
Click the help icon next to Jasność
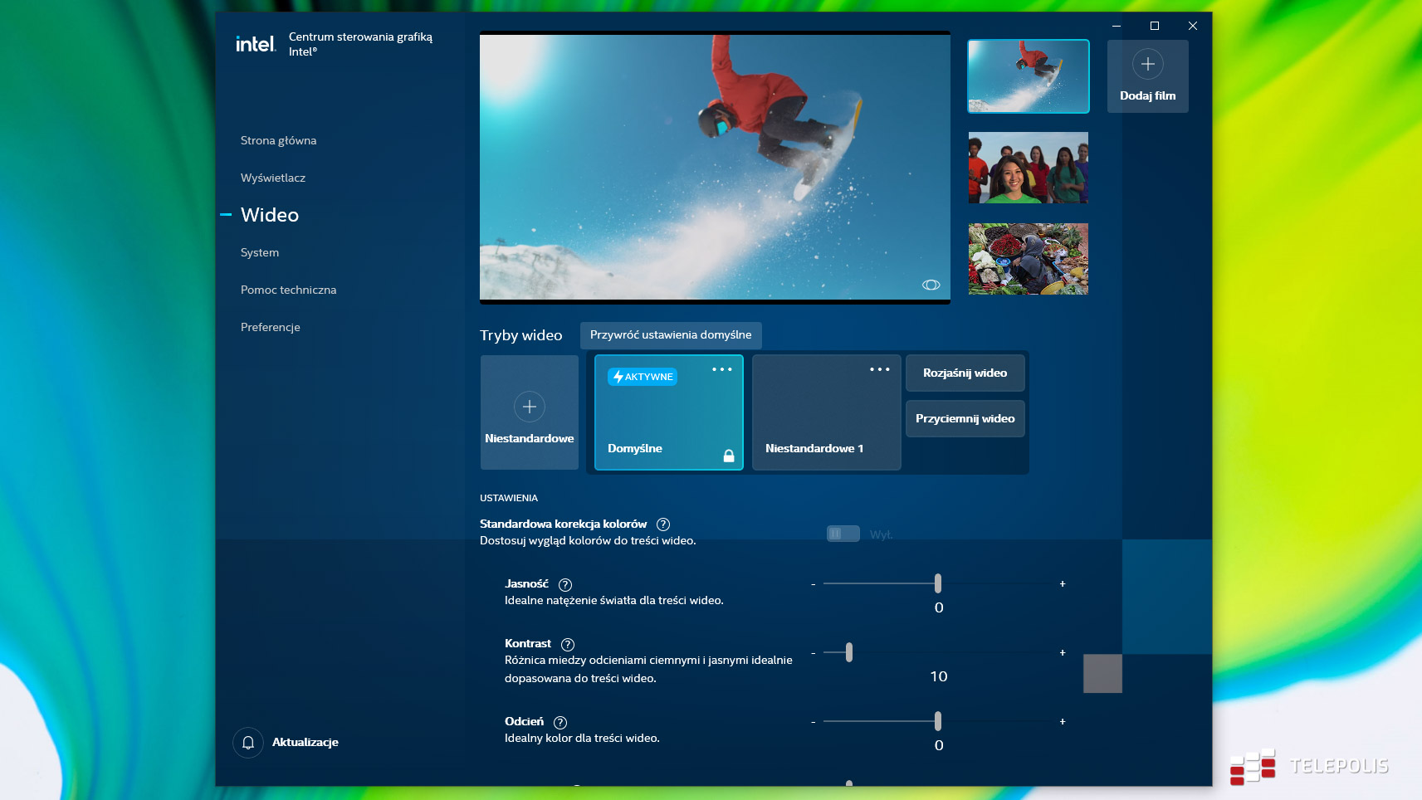pyautogui.click(x=565, y=585)
